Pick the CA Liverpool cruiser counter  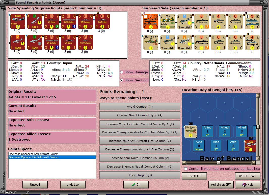(x=235, y=22)
